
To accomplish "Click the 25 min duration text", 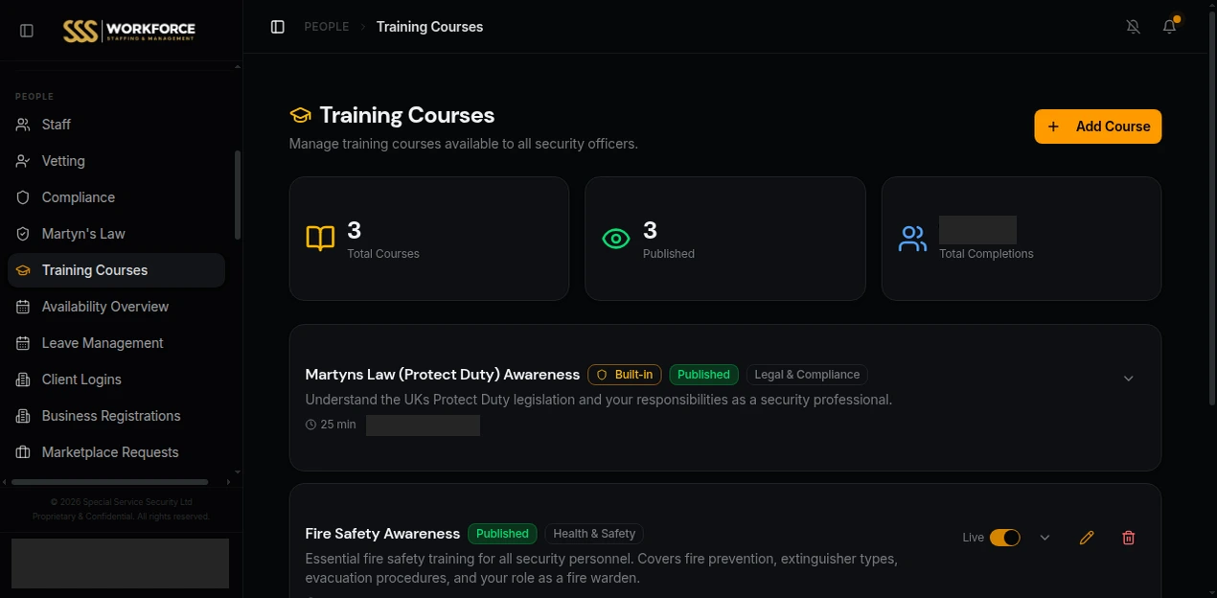I will 338,425.
